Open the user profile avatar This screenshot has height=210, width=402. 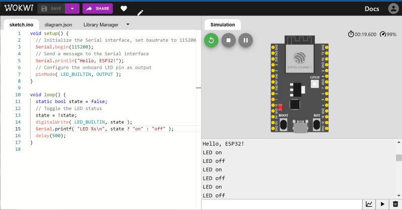point(393,9)
